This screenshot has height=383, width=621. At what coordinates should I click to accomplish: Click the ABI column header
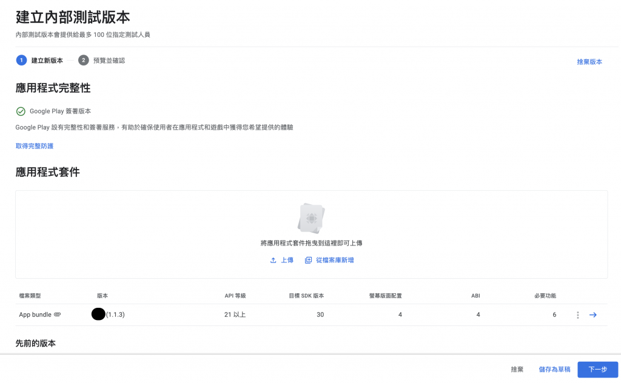point(475,296)
